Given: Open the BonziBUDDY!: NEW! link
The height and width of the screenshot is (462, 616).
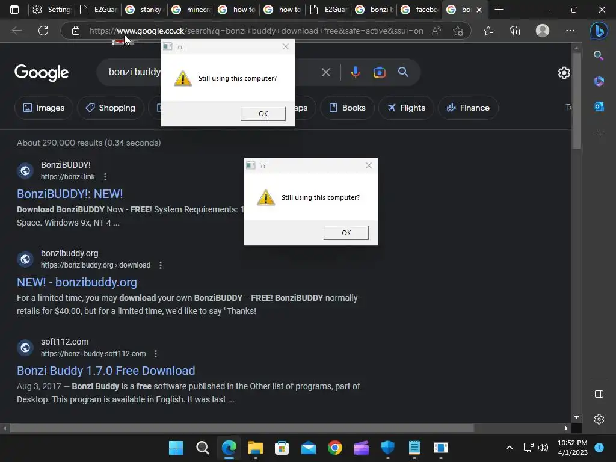Looking at the screenshot, I should point(70,194).
